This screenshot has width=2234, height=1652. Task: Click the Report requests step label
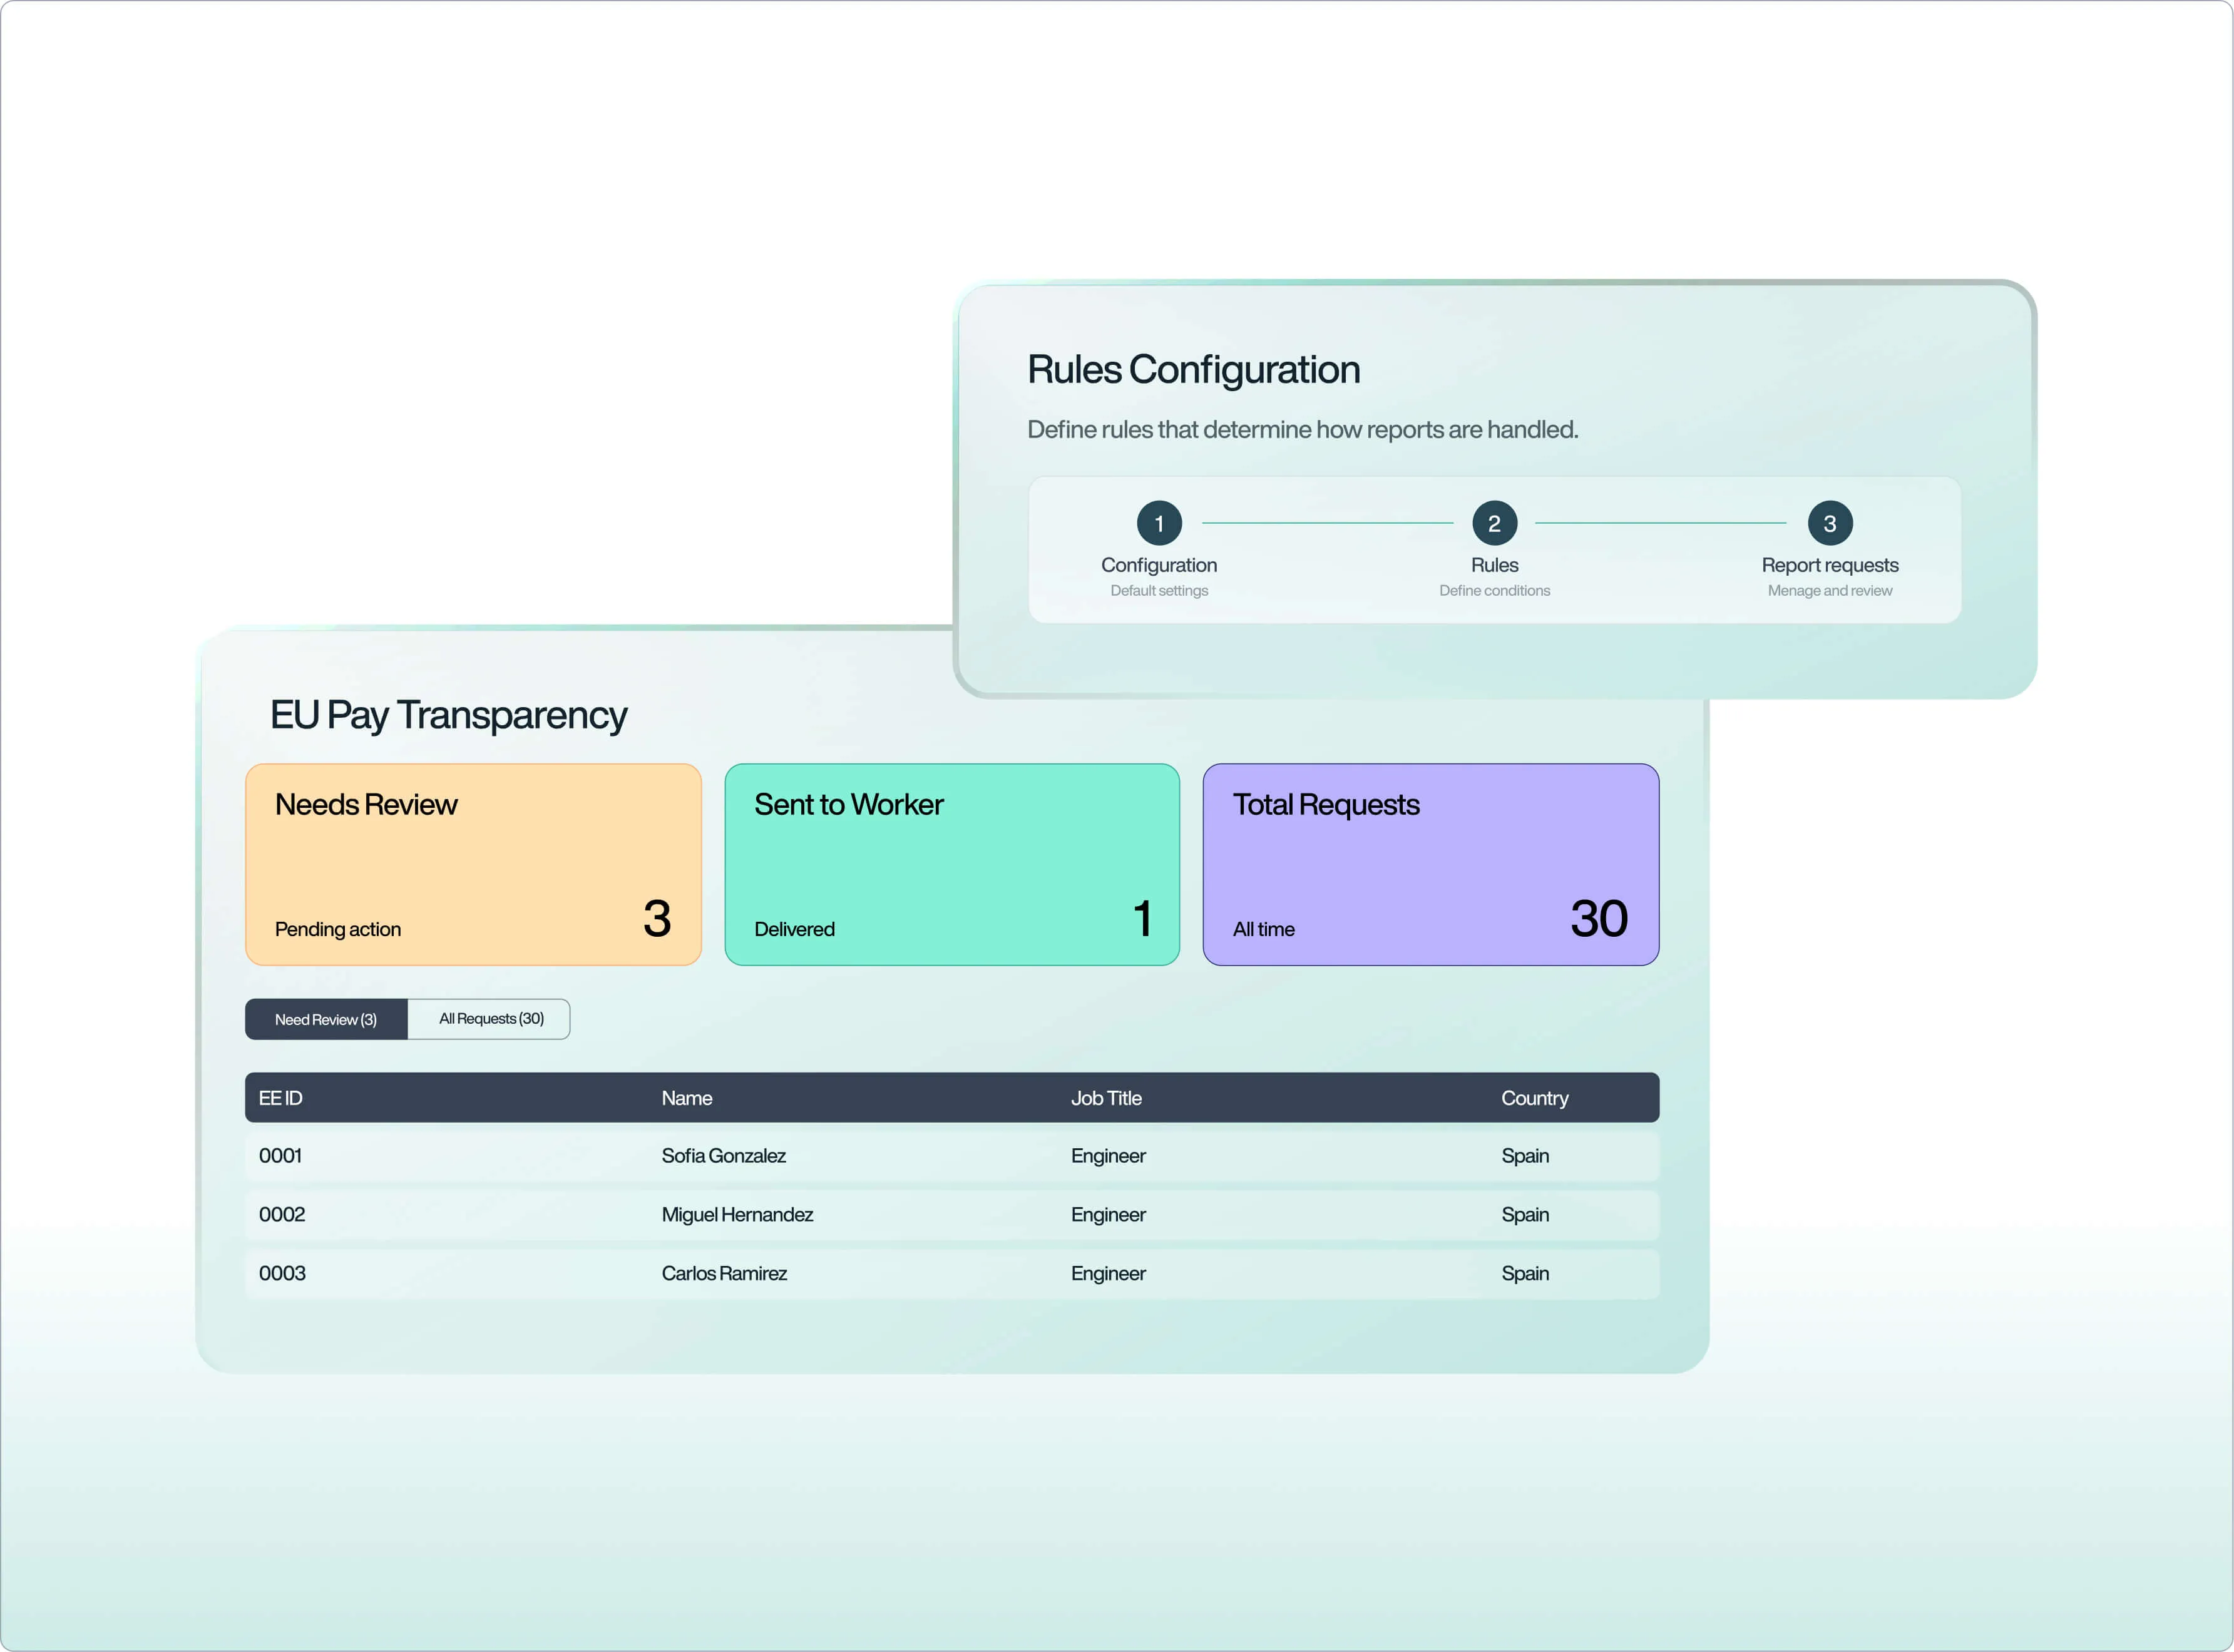click(1829, 565)
